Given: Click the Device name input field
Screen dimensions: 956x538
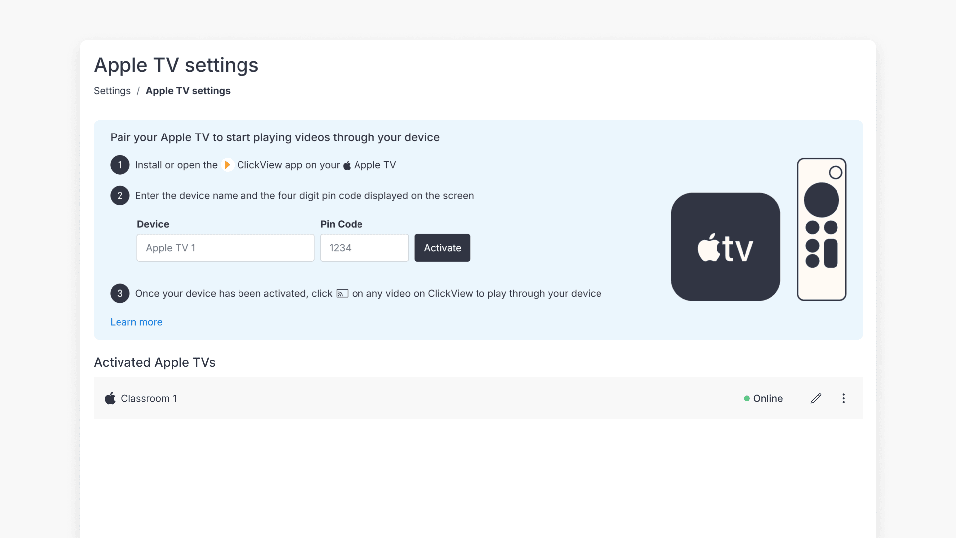Looking at the screenshot, I should tap(225, 248).
